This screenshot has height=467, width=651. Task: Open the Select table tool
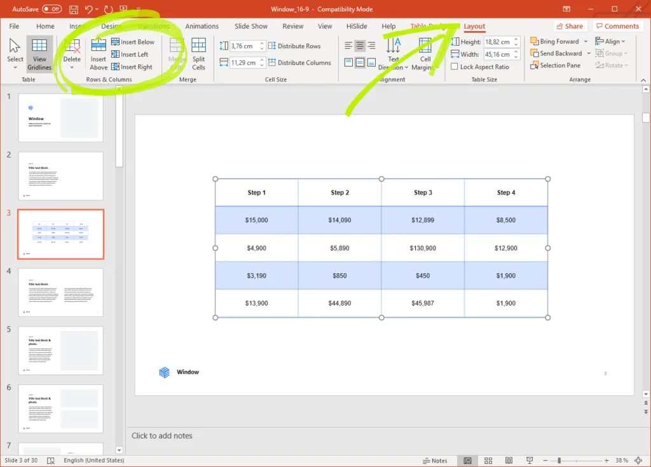coord(15,55)
